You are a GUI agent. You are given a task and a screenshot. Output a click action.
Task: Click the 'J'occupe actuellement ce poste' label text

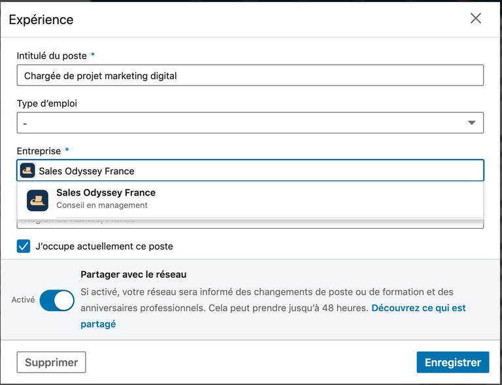pos(105,246)
